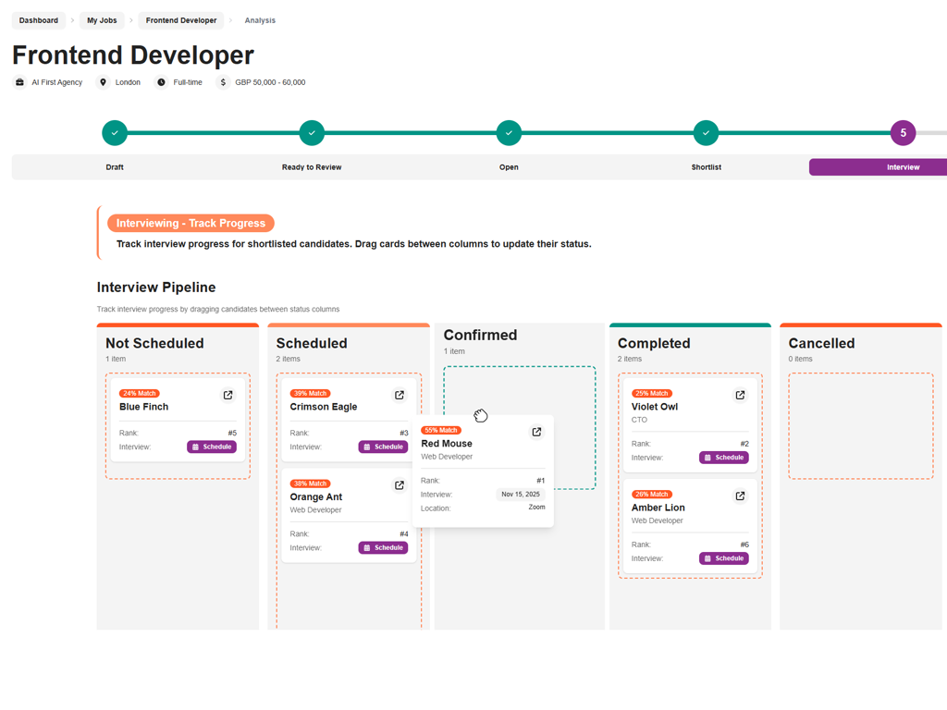Viewport: 947px width, 710px height.
Task: Click the empty Cancelled column drop zone
Action: tap(860, 425)
